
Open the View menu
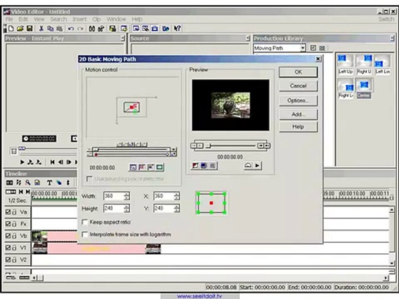(x=39, y=19)
